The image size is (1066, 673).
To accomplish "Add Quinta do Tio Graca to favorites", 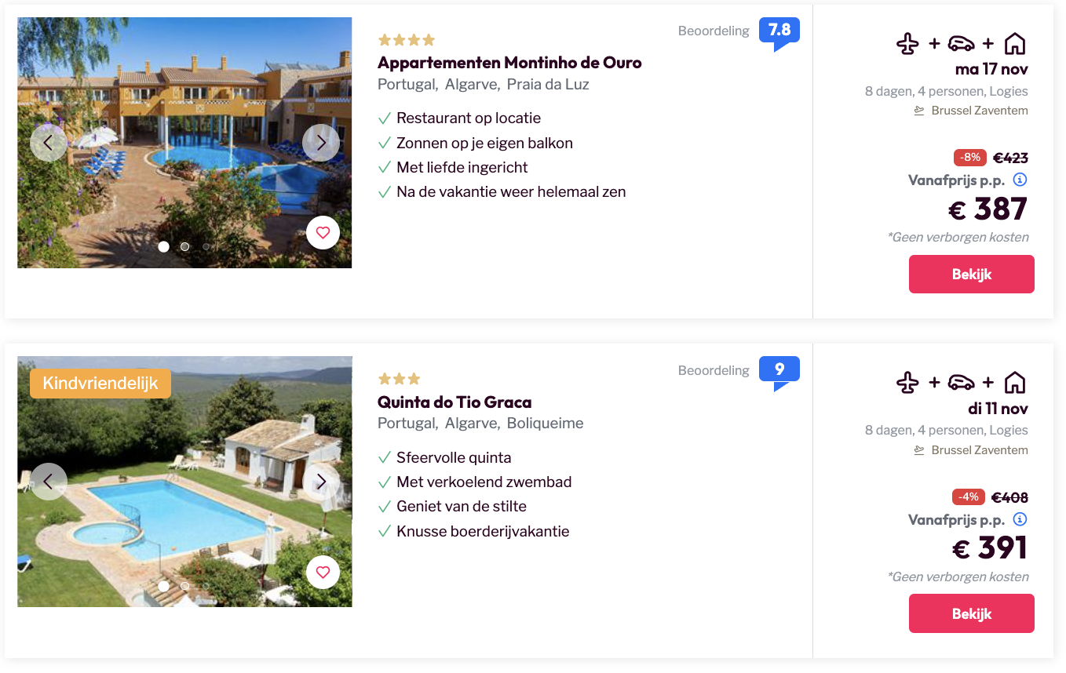I will pyautogui.click(x=323, y=572).
